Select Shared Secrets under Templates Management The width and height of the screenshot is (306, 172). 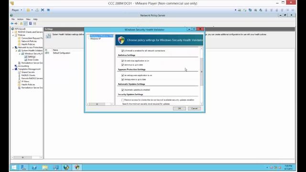(x=28, y=72)
